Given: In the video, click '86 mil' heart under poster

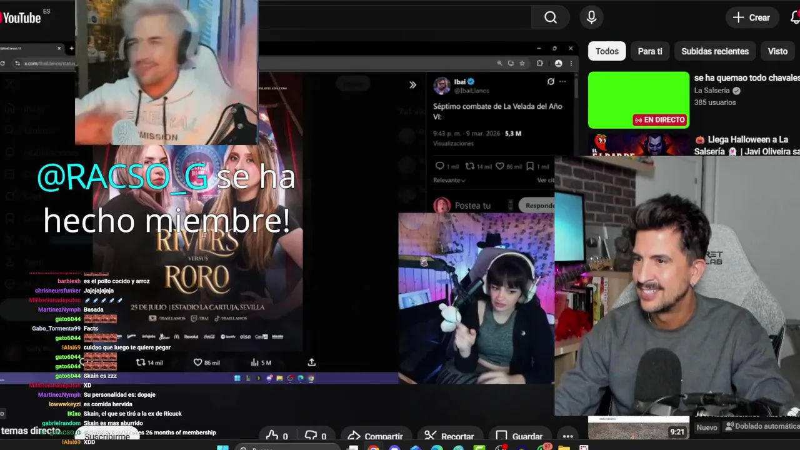Looking at the screenshot, I should pos(206,362).
